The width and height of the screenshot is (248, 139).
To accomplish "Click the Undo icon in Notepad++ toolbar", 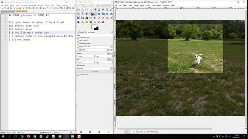I will pyautogui.click(x=34, y=8).
